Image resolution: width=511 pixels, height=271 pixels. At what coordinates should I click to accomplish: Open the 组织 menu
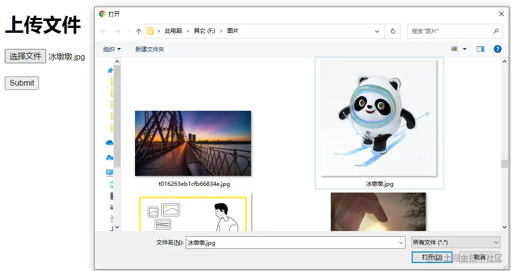[x=112, y=49]
